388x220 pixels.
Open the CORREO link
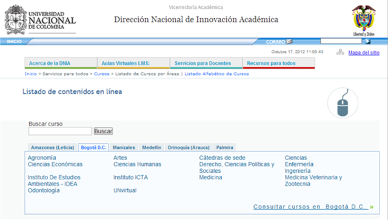(275, 42)
